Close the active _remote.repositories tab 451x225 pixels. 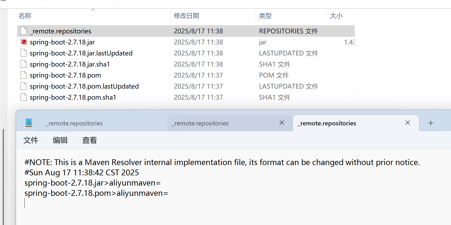point(408,123)
